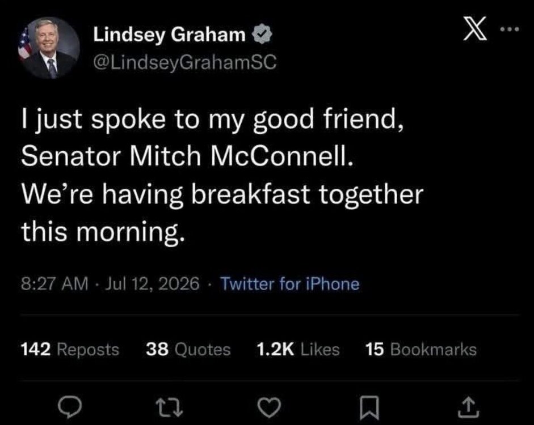The width and height of the screenshot is (534, 425).
Task: Click the 8:27 AM timestamp
Action: point(54,283)
